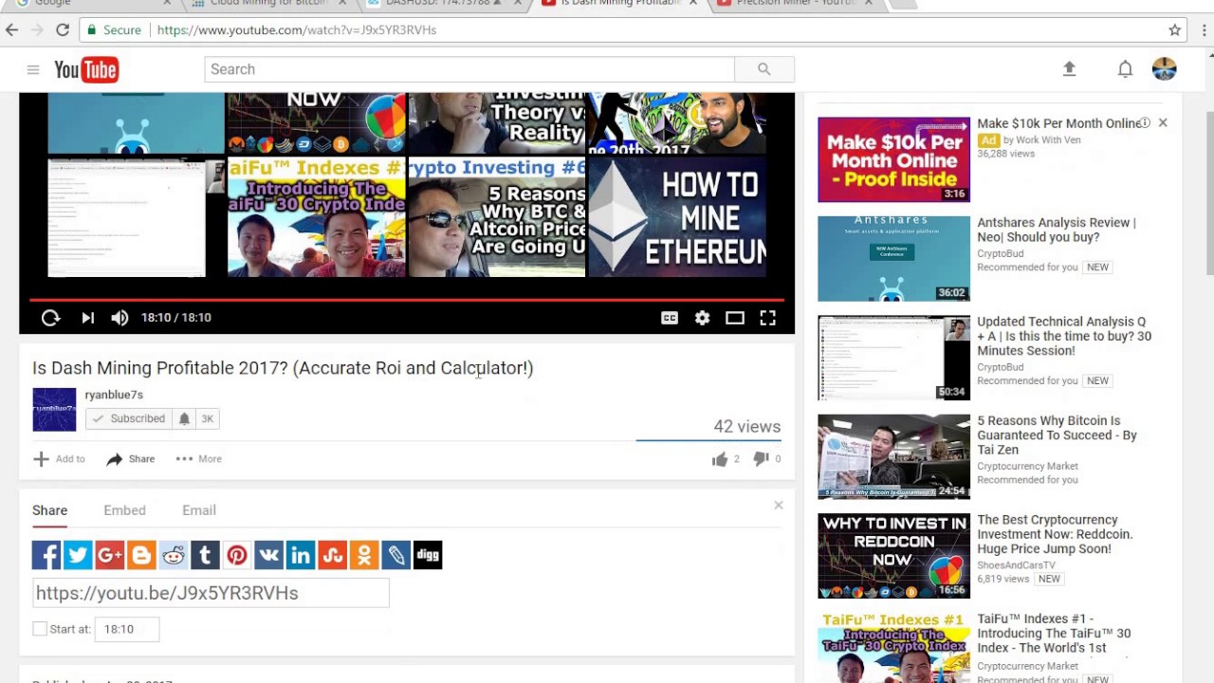
Task: Switch to the Embed tab
Action: click(124, 510)
